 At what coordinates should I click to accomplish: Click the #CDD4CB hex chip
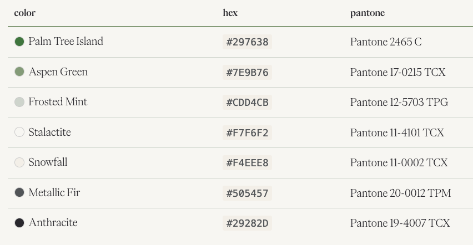click(x=247, y=103)
